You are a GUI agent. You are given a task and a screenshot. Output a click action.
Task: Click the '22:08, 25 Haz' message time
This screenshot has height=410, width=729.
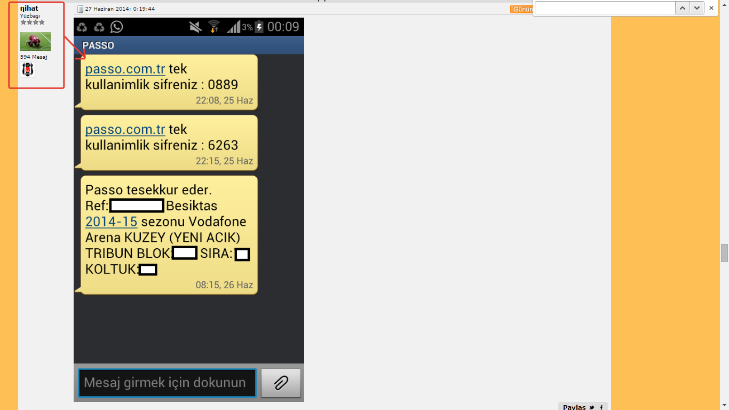click(x=224, y=100)
